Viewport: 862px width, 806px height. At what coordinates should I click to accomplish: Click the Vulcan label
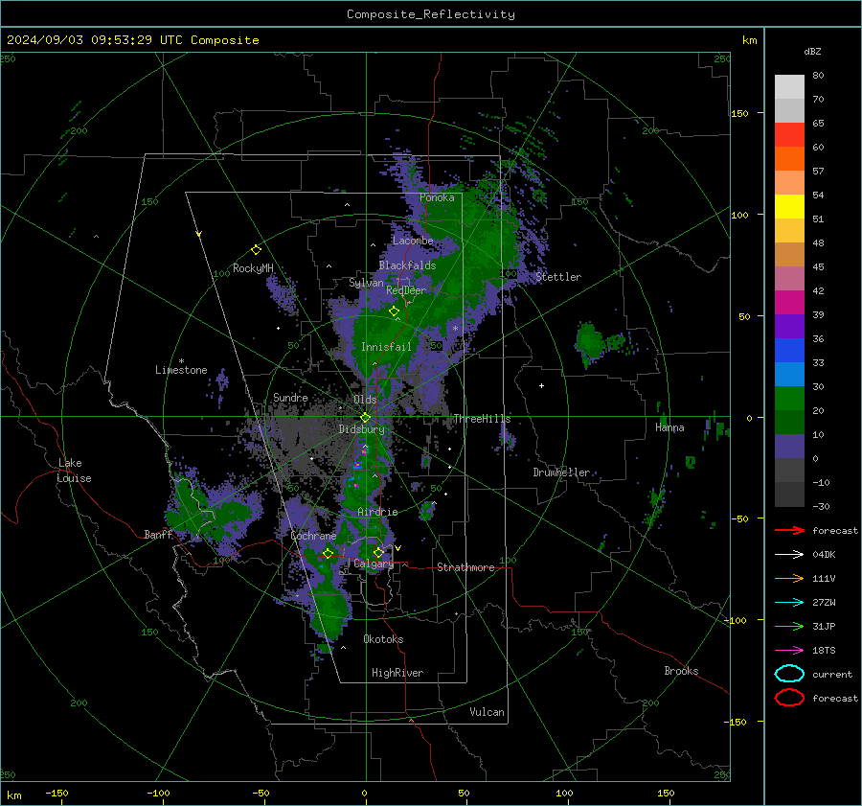coord(487,712)
